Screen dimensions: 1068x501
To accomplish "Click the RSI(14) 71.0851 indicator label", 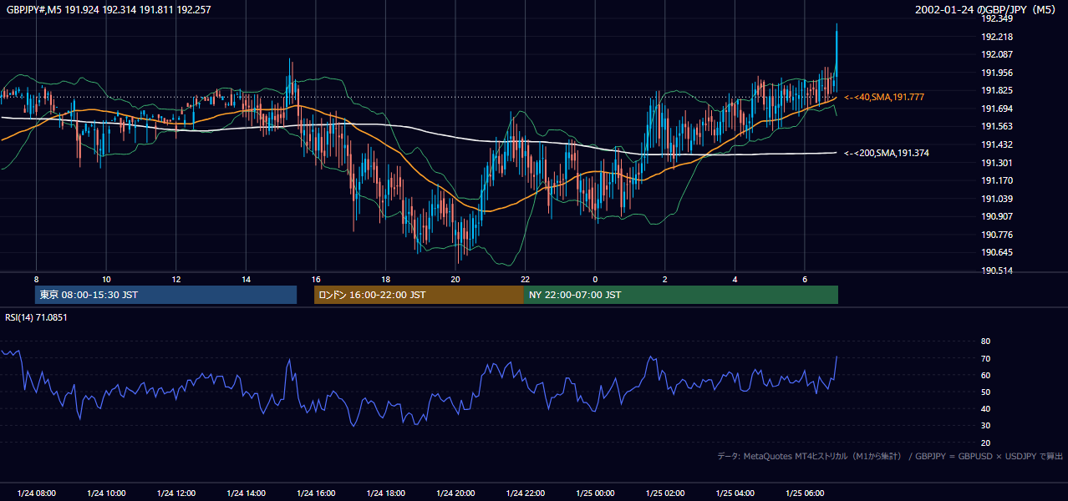I will (x=36, y=317).
